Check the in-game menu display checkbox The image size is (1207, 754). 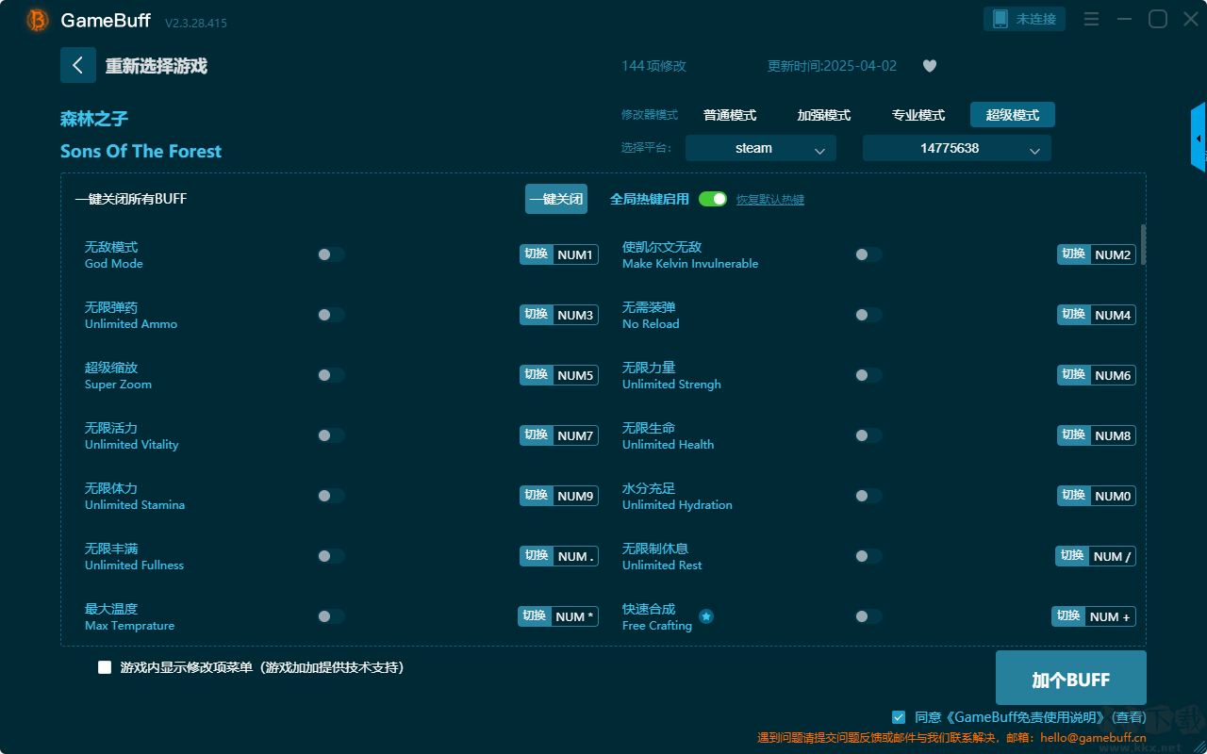(x=105, y=667)
